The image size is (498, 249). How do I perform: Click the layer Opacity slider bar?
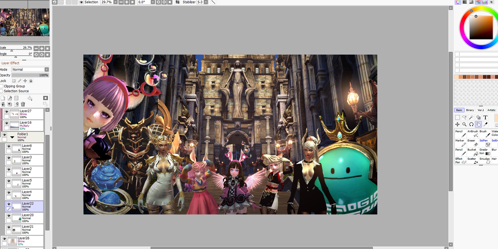pyautogui.click(x=30, y=75)
